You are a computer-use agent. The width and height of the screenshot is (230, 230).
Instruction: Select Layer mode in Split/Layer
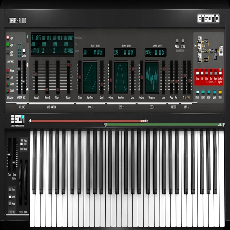point(8,77)
